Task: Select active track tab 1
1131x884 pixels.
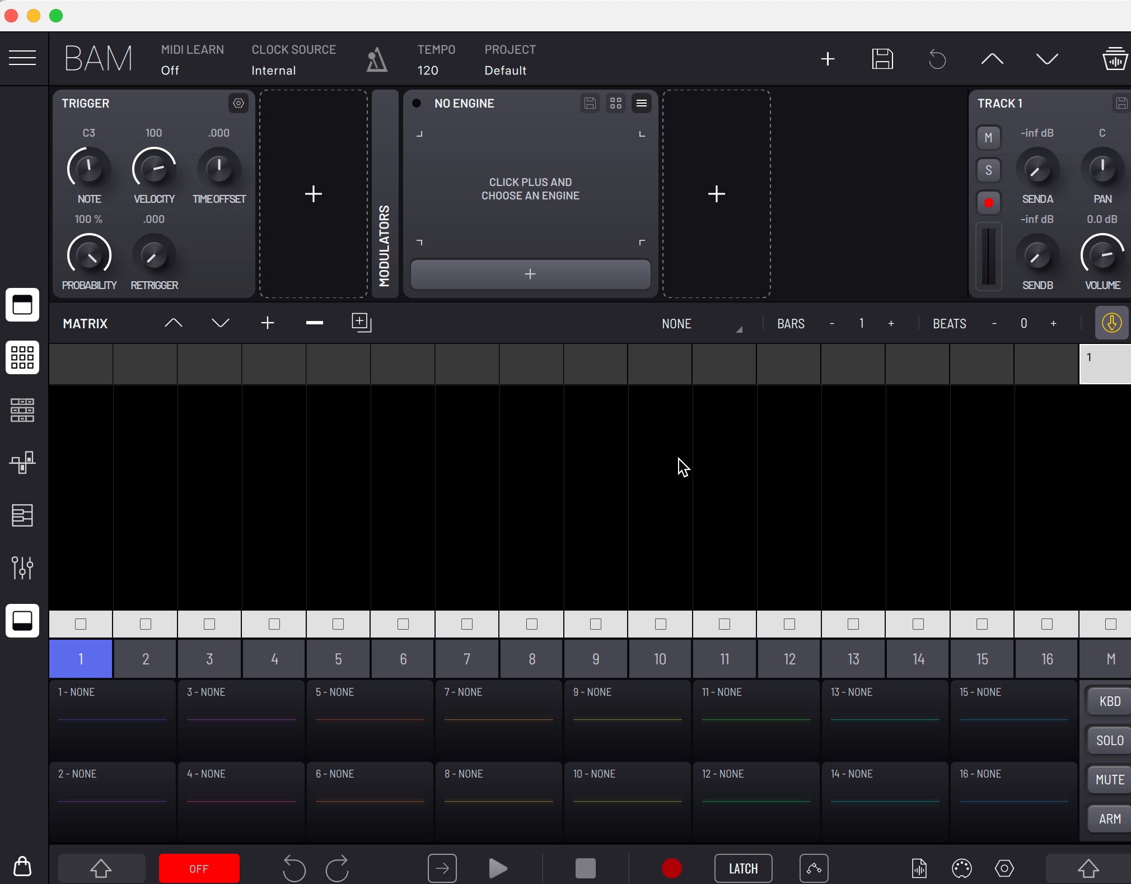Action: pos(81,659)
